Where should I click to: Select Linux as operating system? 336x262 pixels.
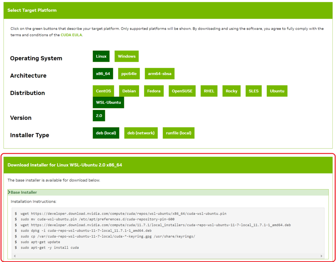[x=101, y=56]
